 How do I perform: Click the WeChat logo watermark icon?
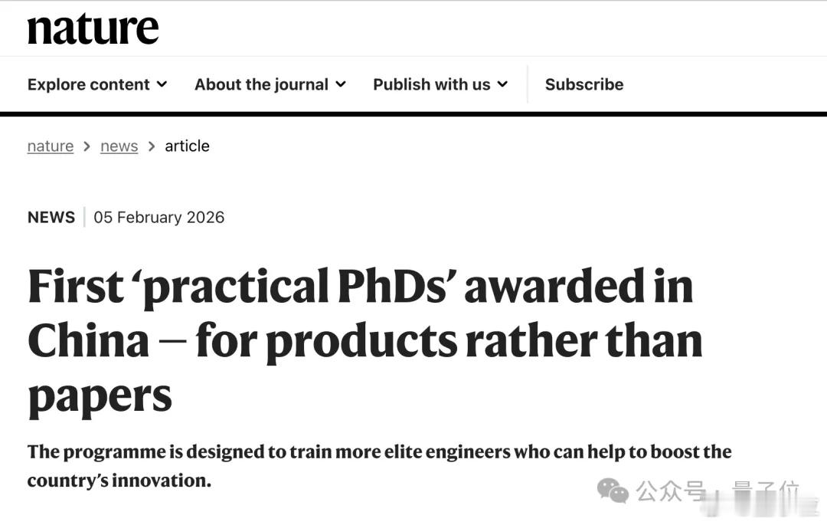click(613, 491)
